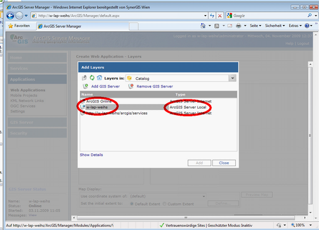319x230 pixels.
Task: Open the search provider dropdown arrow
Action: (x=316, y=16)
